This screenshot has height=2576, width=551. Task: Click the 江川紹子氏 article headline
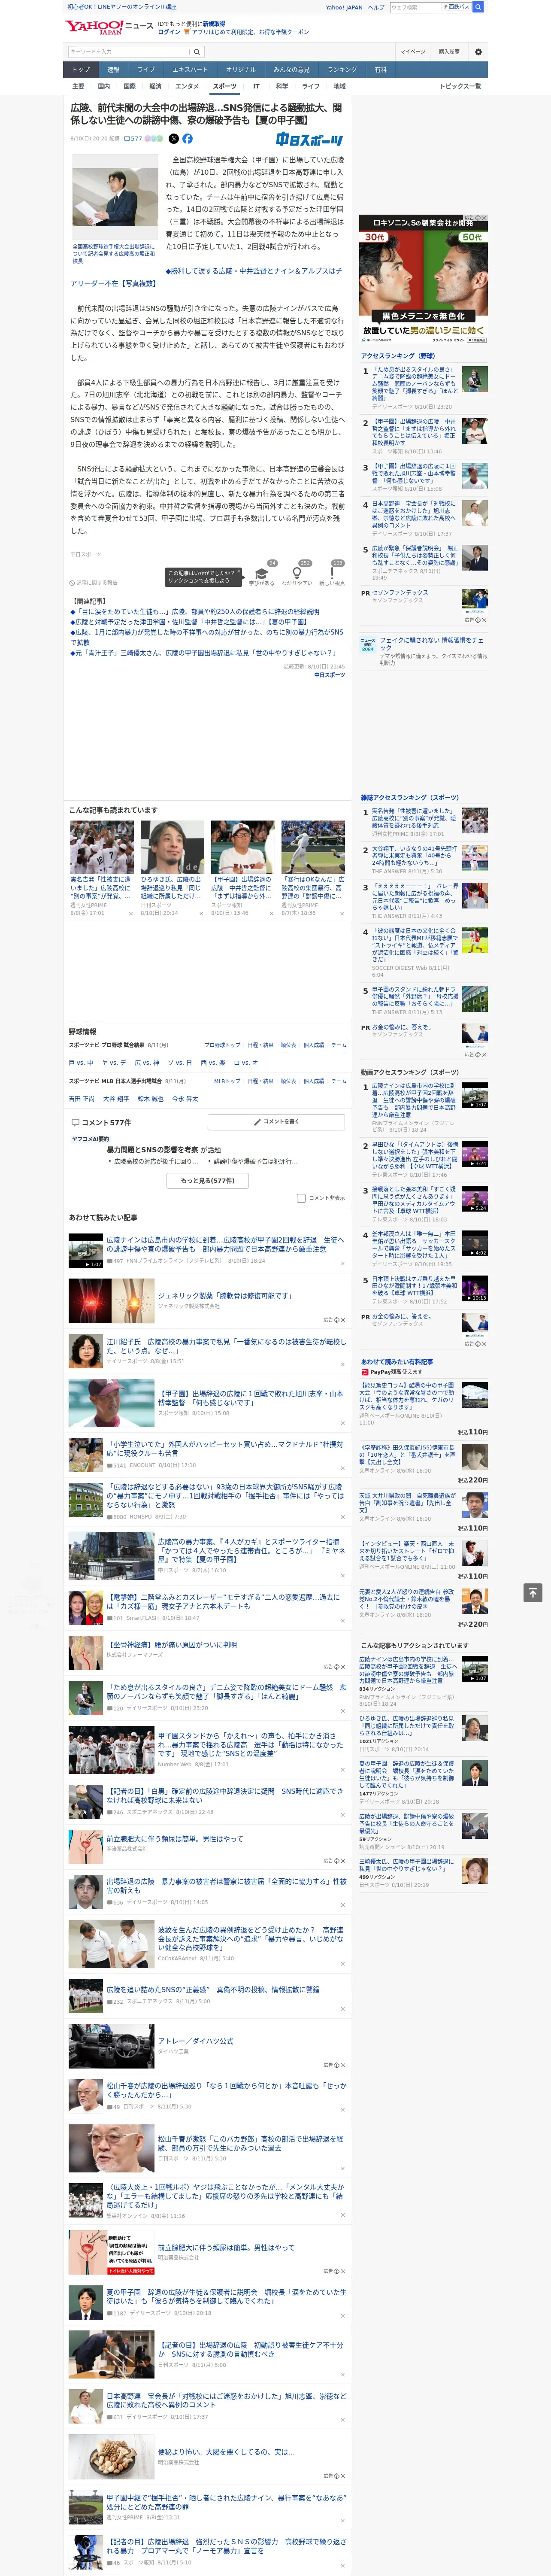[226, 1346]
